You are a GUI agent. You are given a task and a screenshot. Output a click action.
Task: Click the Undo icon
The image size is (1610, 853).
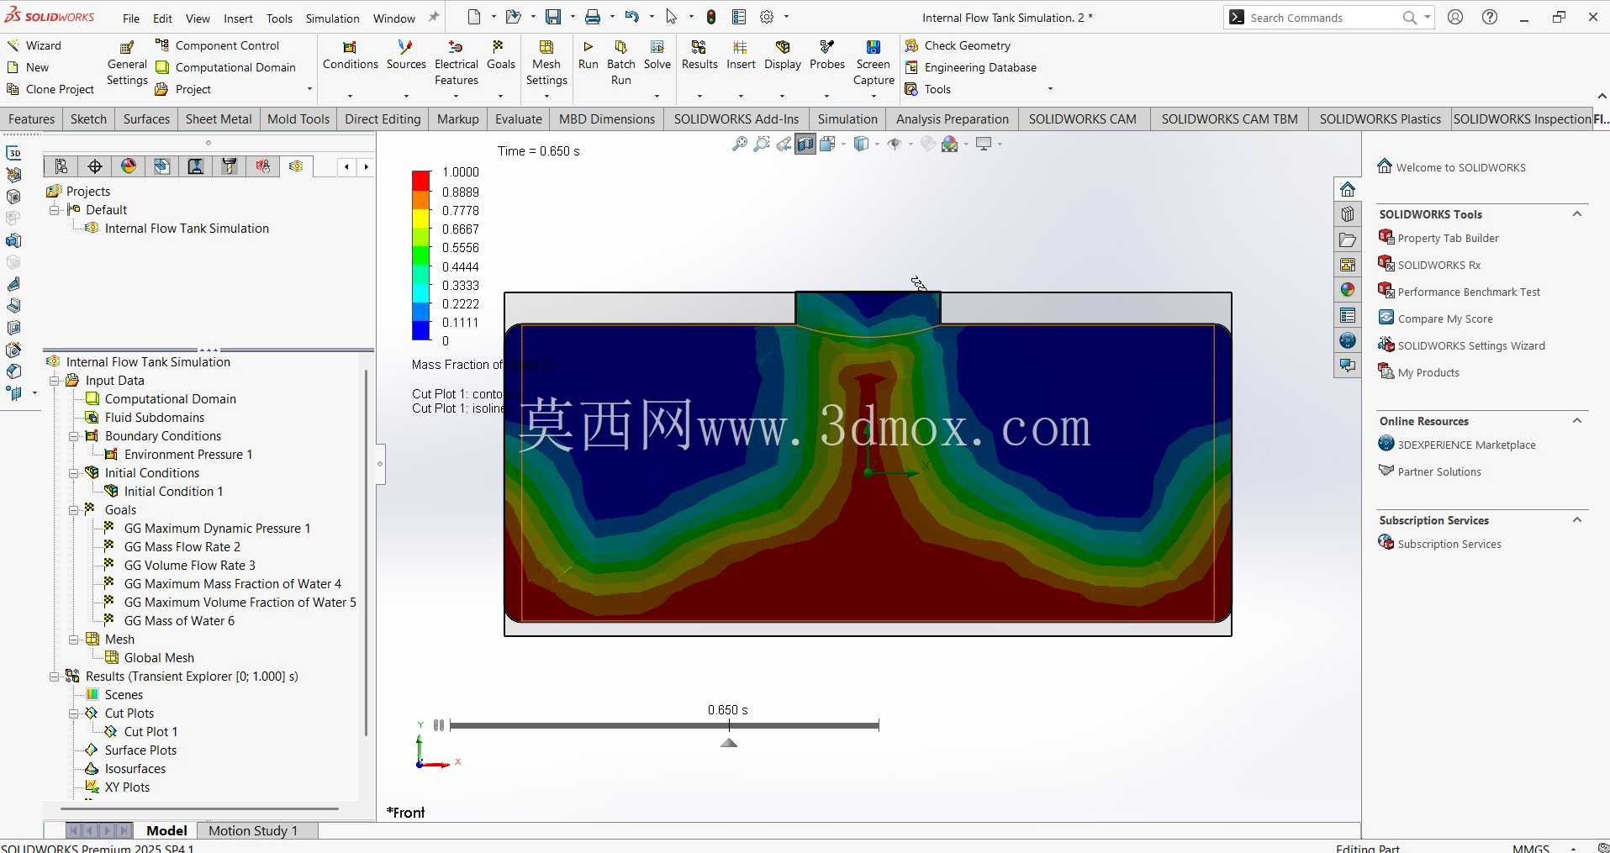pyautogui.click(x=632, y=17)
